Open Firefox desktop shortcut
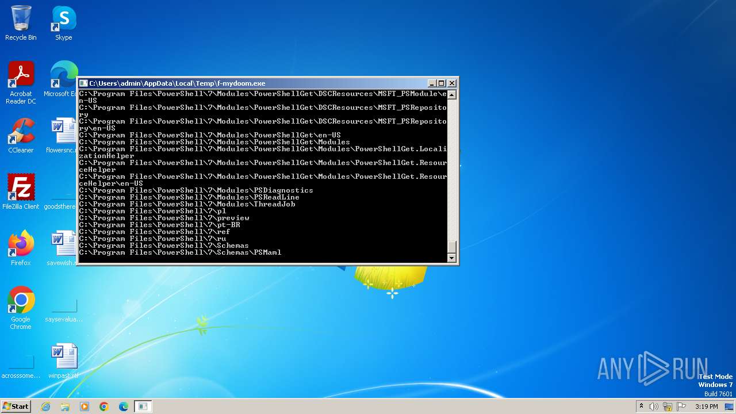Screen dimensions: 736x414 pos(21,248)
